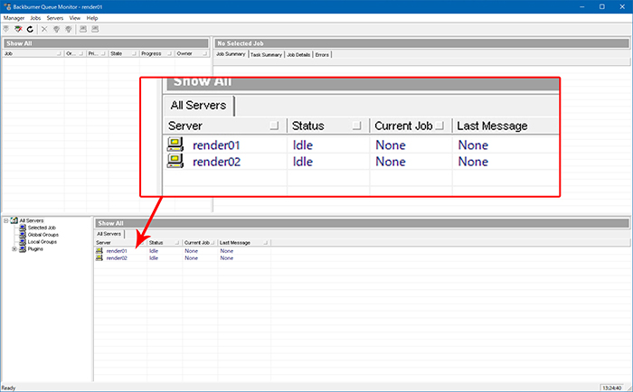
Task: Click Idle status of render01
Action: coord(154,251)
